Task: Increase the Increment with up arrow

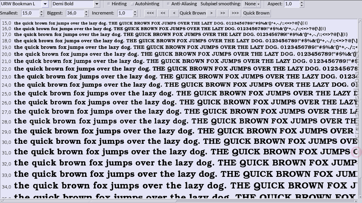Action: [135, 12]
